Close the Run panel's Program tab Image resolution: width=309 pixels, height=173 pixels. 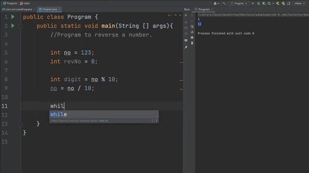pyautogui.click(x=212, y=10)
